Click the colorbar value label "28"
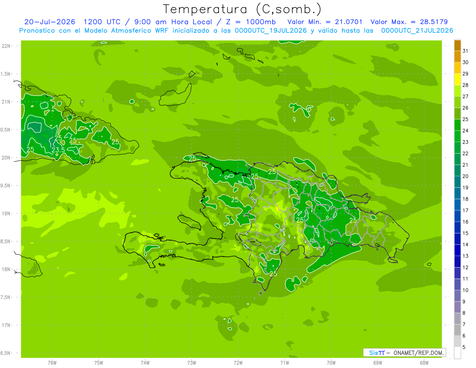The height and width of the screenshot is (368, 476). 466,85
